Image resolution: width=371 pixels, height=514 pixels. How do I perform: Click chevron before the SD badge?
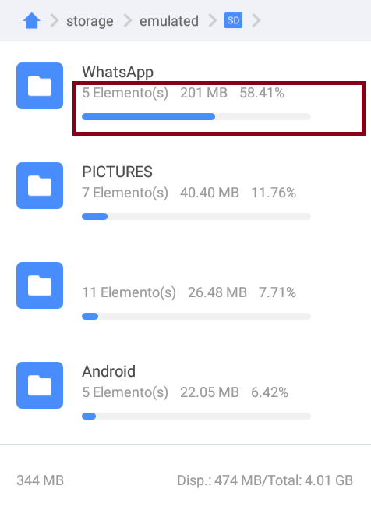[213, 20]
